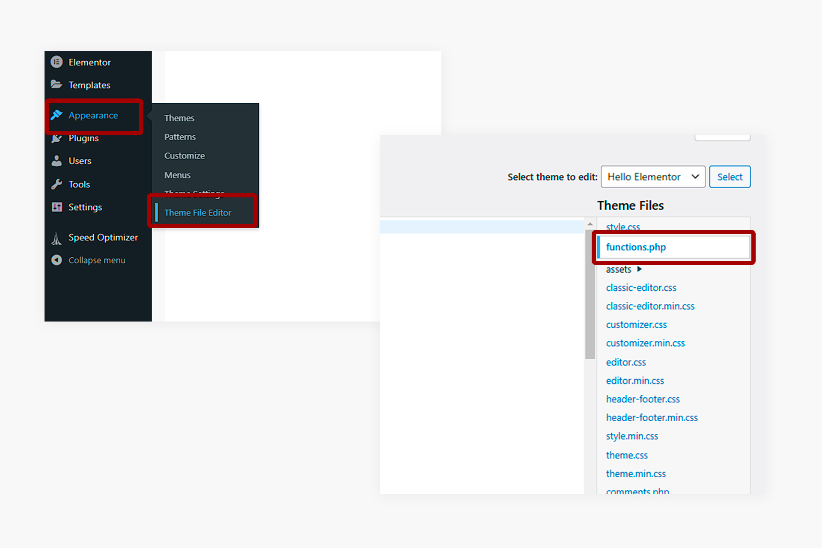
Task: Open classic-editor.min.css file
Action: [650, 306]
